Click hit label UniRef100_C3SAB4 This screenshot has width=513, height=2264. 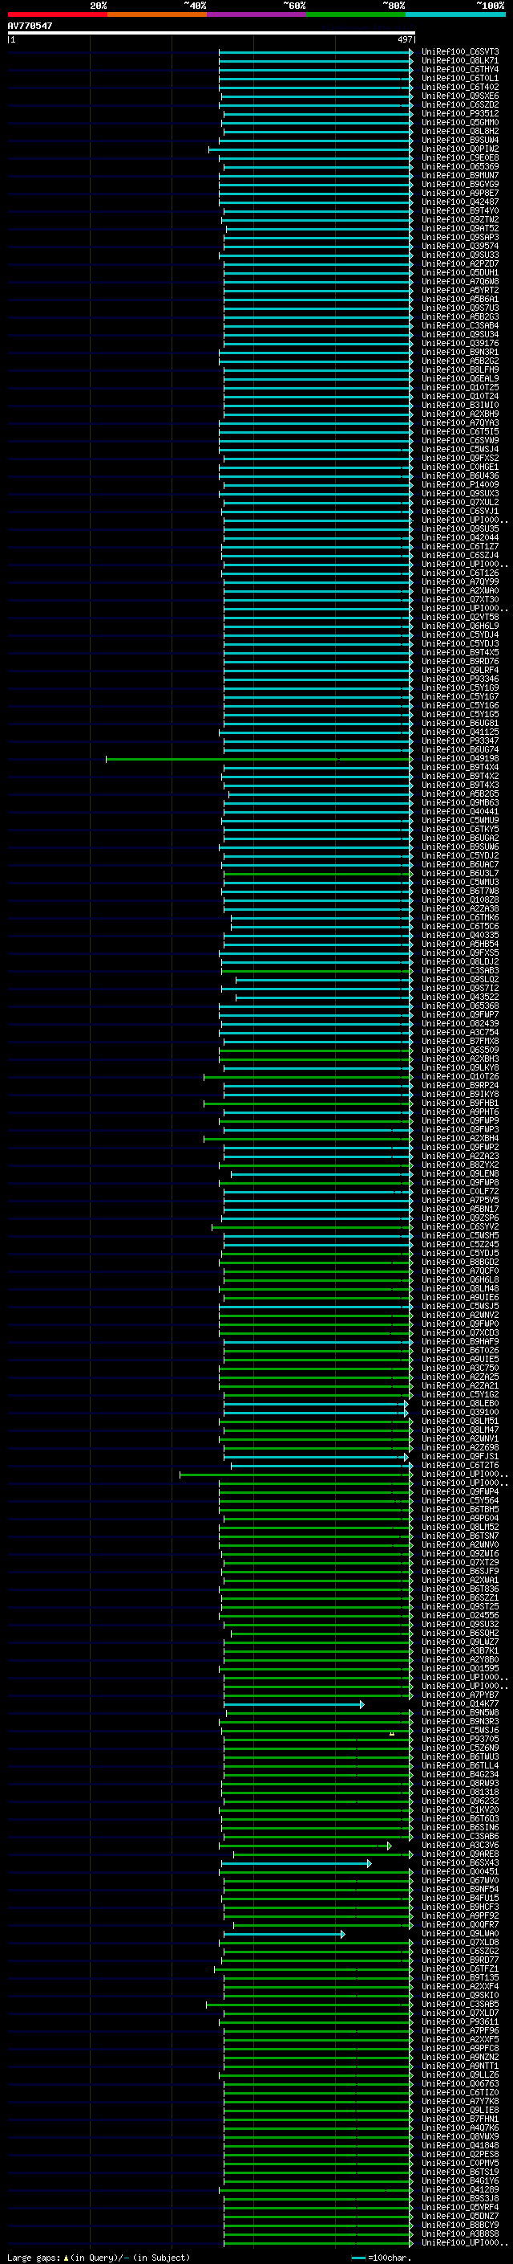click(x=460, y=326)
